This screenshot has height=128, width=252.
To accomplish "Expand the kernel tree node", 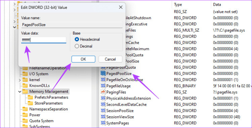I will 19,80.
